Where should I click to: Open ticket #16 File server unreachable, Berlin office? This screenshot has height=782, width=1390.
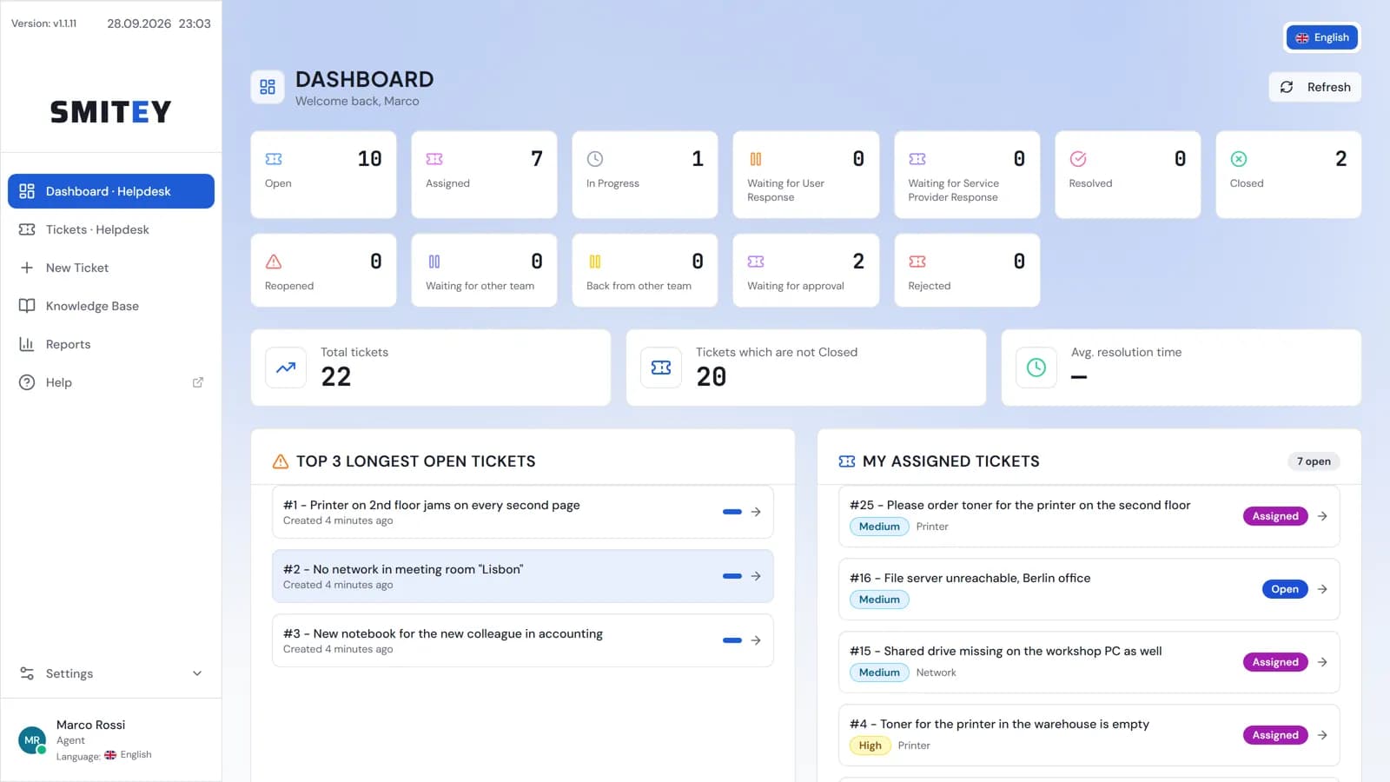click(1089, 589)
